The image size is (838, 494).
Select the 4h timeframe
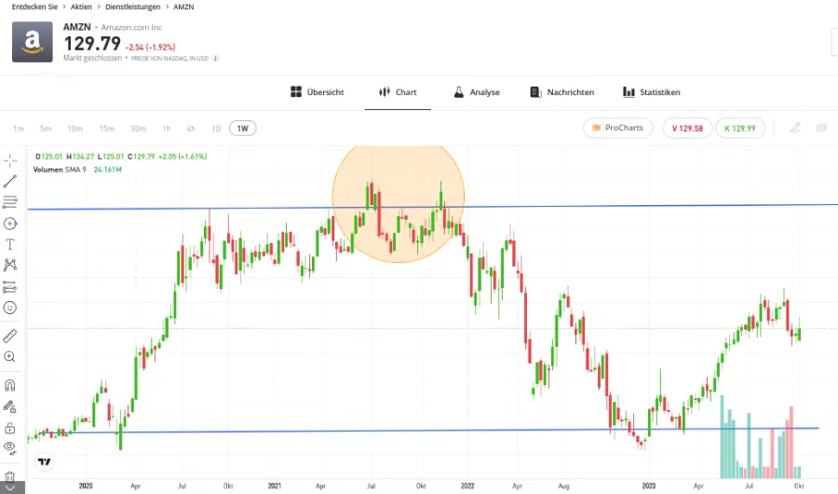(191, 129)
